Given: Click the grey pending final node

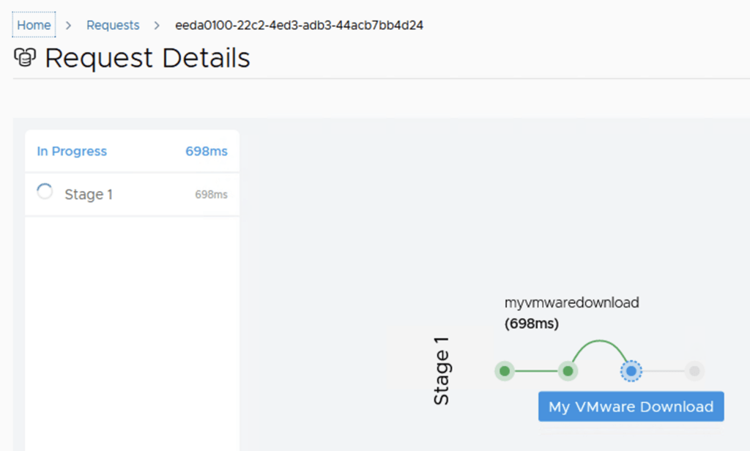Looking at the screenshot, I should [x=694, y=370].
